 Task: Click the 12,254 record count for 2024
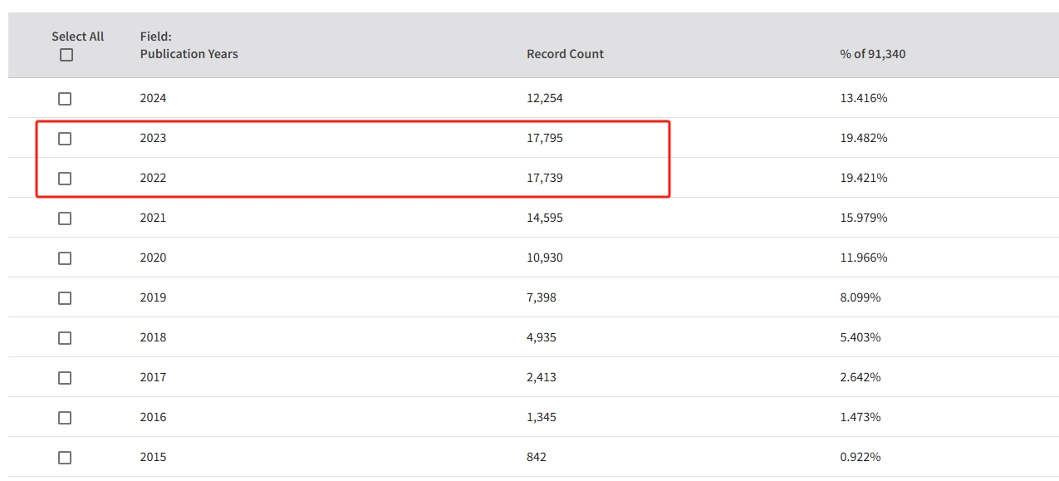tap(544, 98)
